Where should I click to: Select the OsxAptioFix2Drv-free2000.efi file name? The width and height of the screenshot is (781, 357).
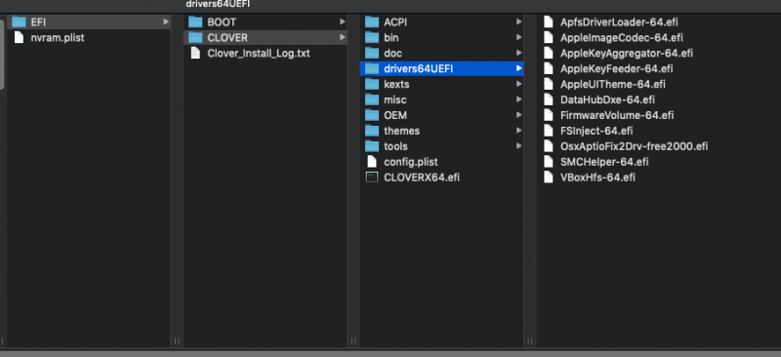tap(634, 146)
